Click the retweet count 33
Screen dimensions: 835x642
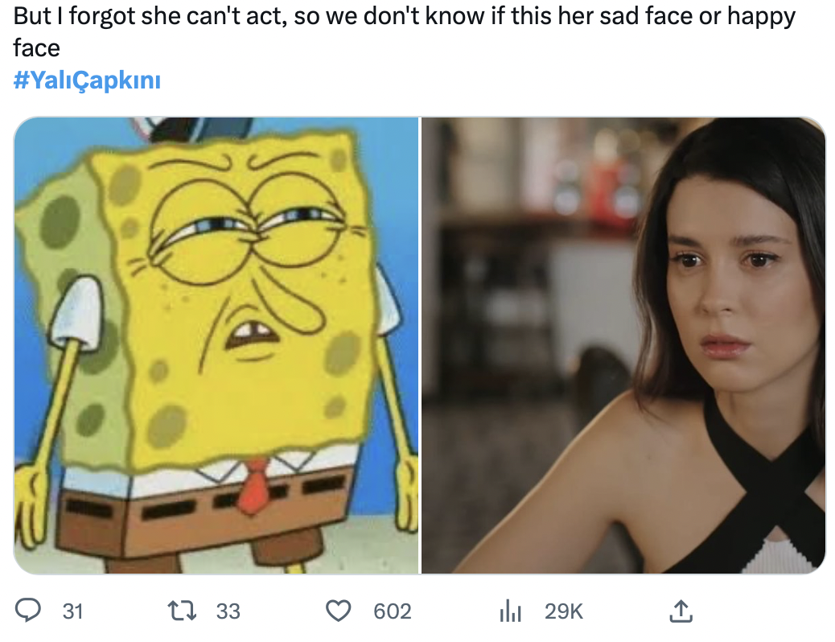[x=228, y=611]
